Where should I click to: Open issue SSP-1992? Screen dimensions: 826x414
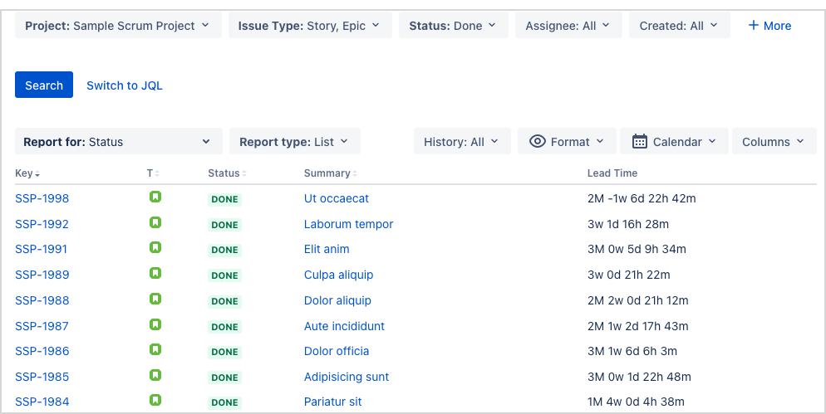[x=42, y=224]
